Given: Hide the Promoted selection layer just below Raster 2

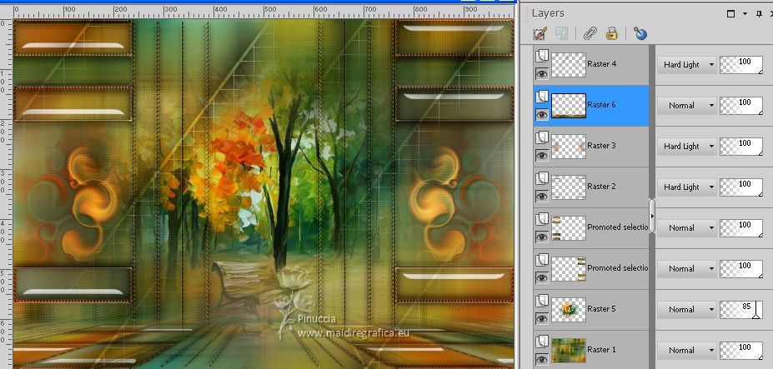Looking at the screenshot, I should (x=542, y=237).
